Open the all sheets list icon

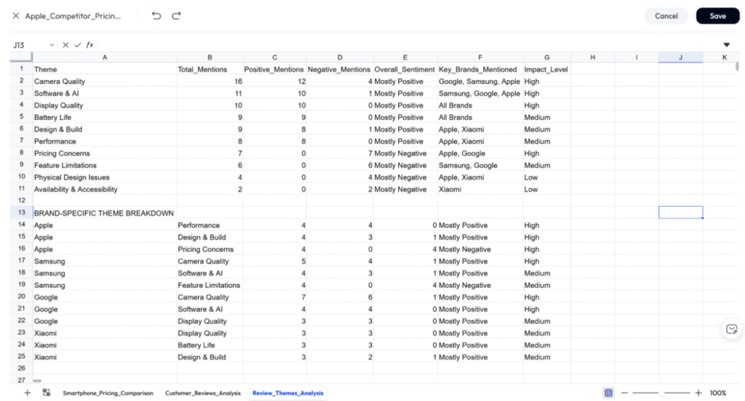point(47,393)
